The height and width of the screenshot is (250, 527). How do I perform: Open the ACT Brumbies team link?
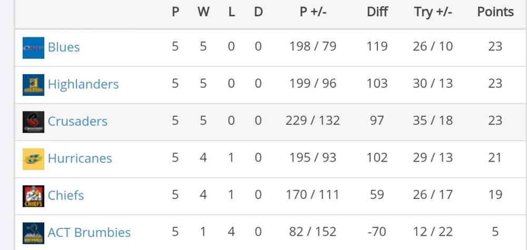pos(89,232)
